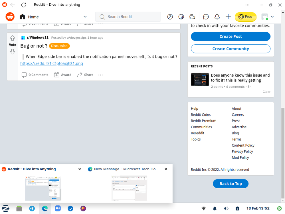Open the window three-dots menu
285x214 pixels.
247,5
